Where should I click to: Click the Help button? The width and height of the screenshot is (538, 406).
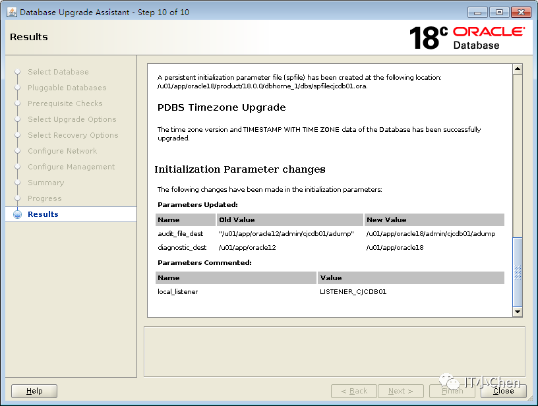pos(34,391)
